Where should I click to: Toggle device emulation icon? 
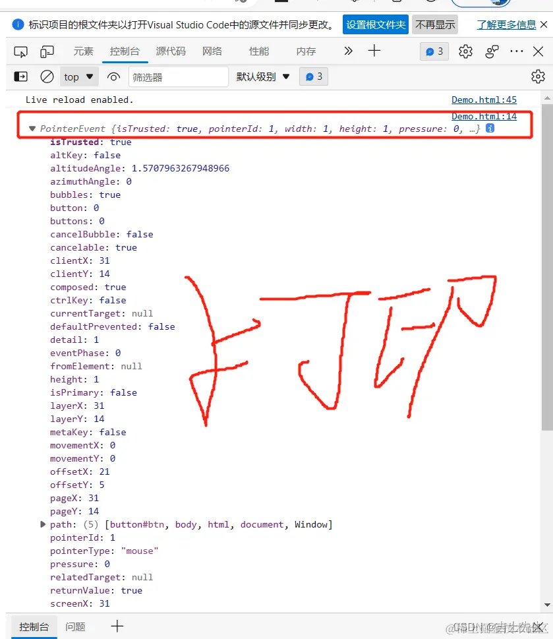pyautogui.click(x=47, y=51)
